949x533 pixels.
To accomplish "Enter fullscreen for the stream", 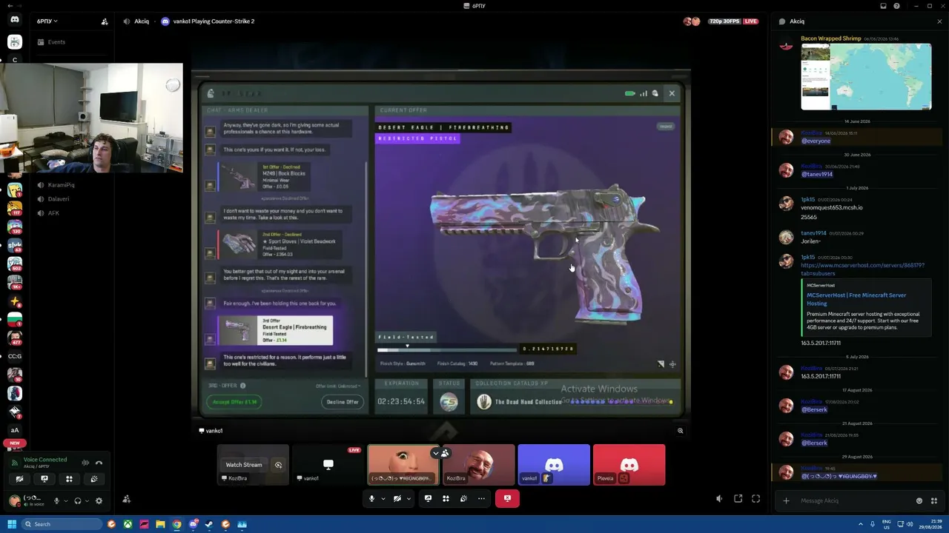I will click(755, 499).
